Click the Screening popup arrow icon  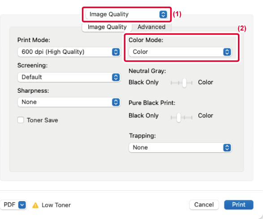click(116, 77)
